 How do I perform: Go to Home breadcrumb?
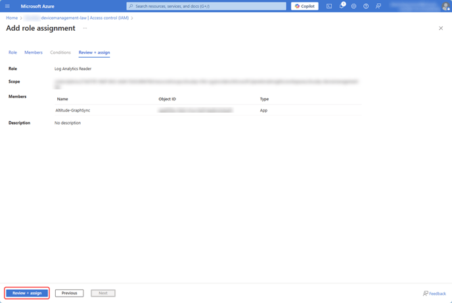coord(12,18)
